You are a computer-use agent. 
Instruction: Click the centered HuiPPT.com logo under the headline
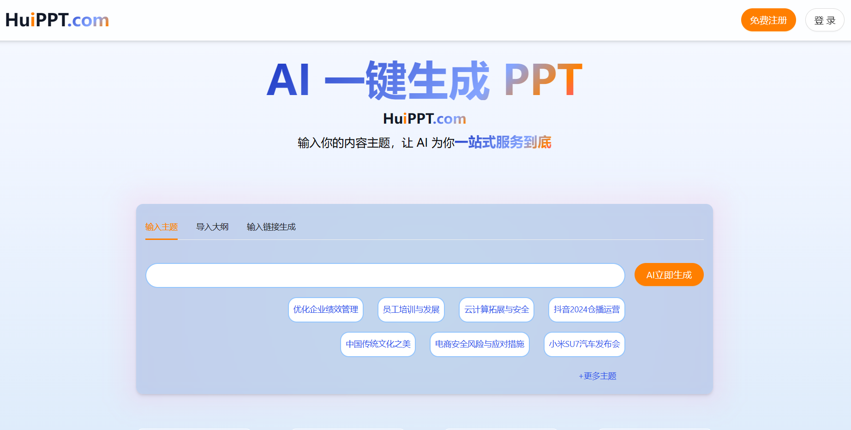click(x=424, y=119)
